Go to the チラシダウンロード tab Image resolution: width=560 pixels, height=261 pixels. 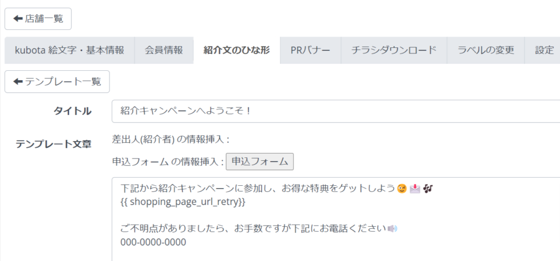coord(394,50)
